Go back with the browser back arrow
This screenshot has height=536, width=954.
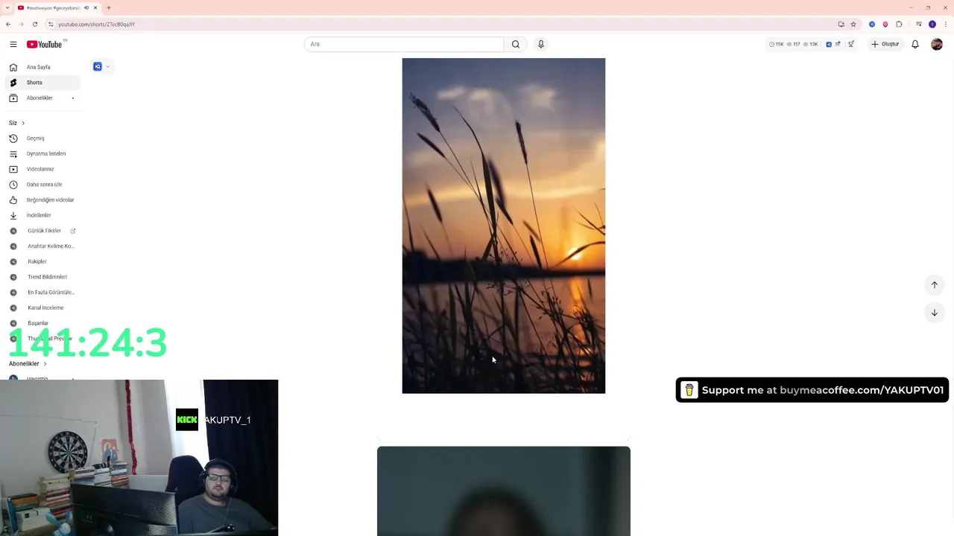[8, 25]
